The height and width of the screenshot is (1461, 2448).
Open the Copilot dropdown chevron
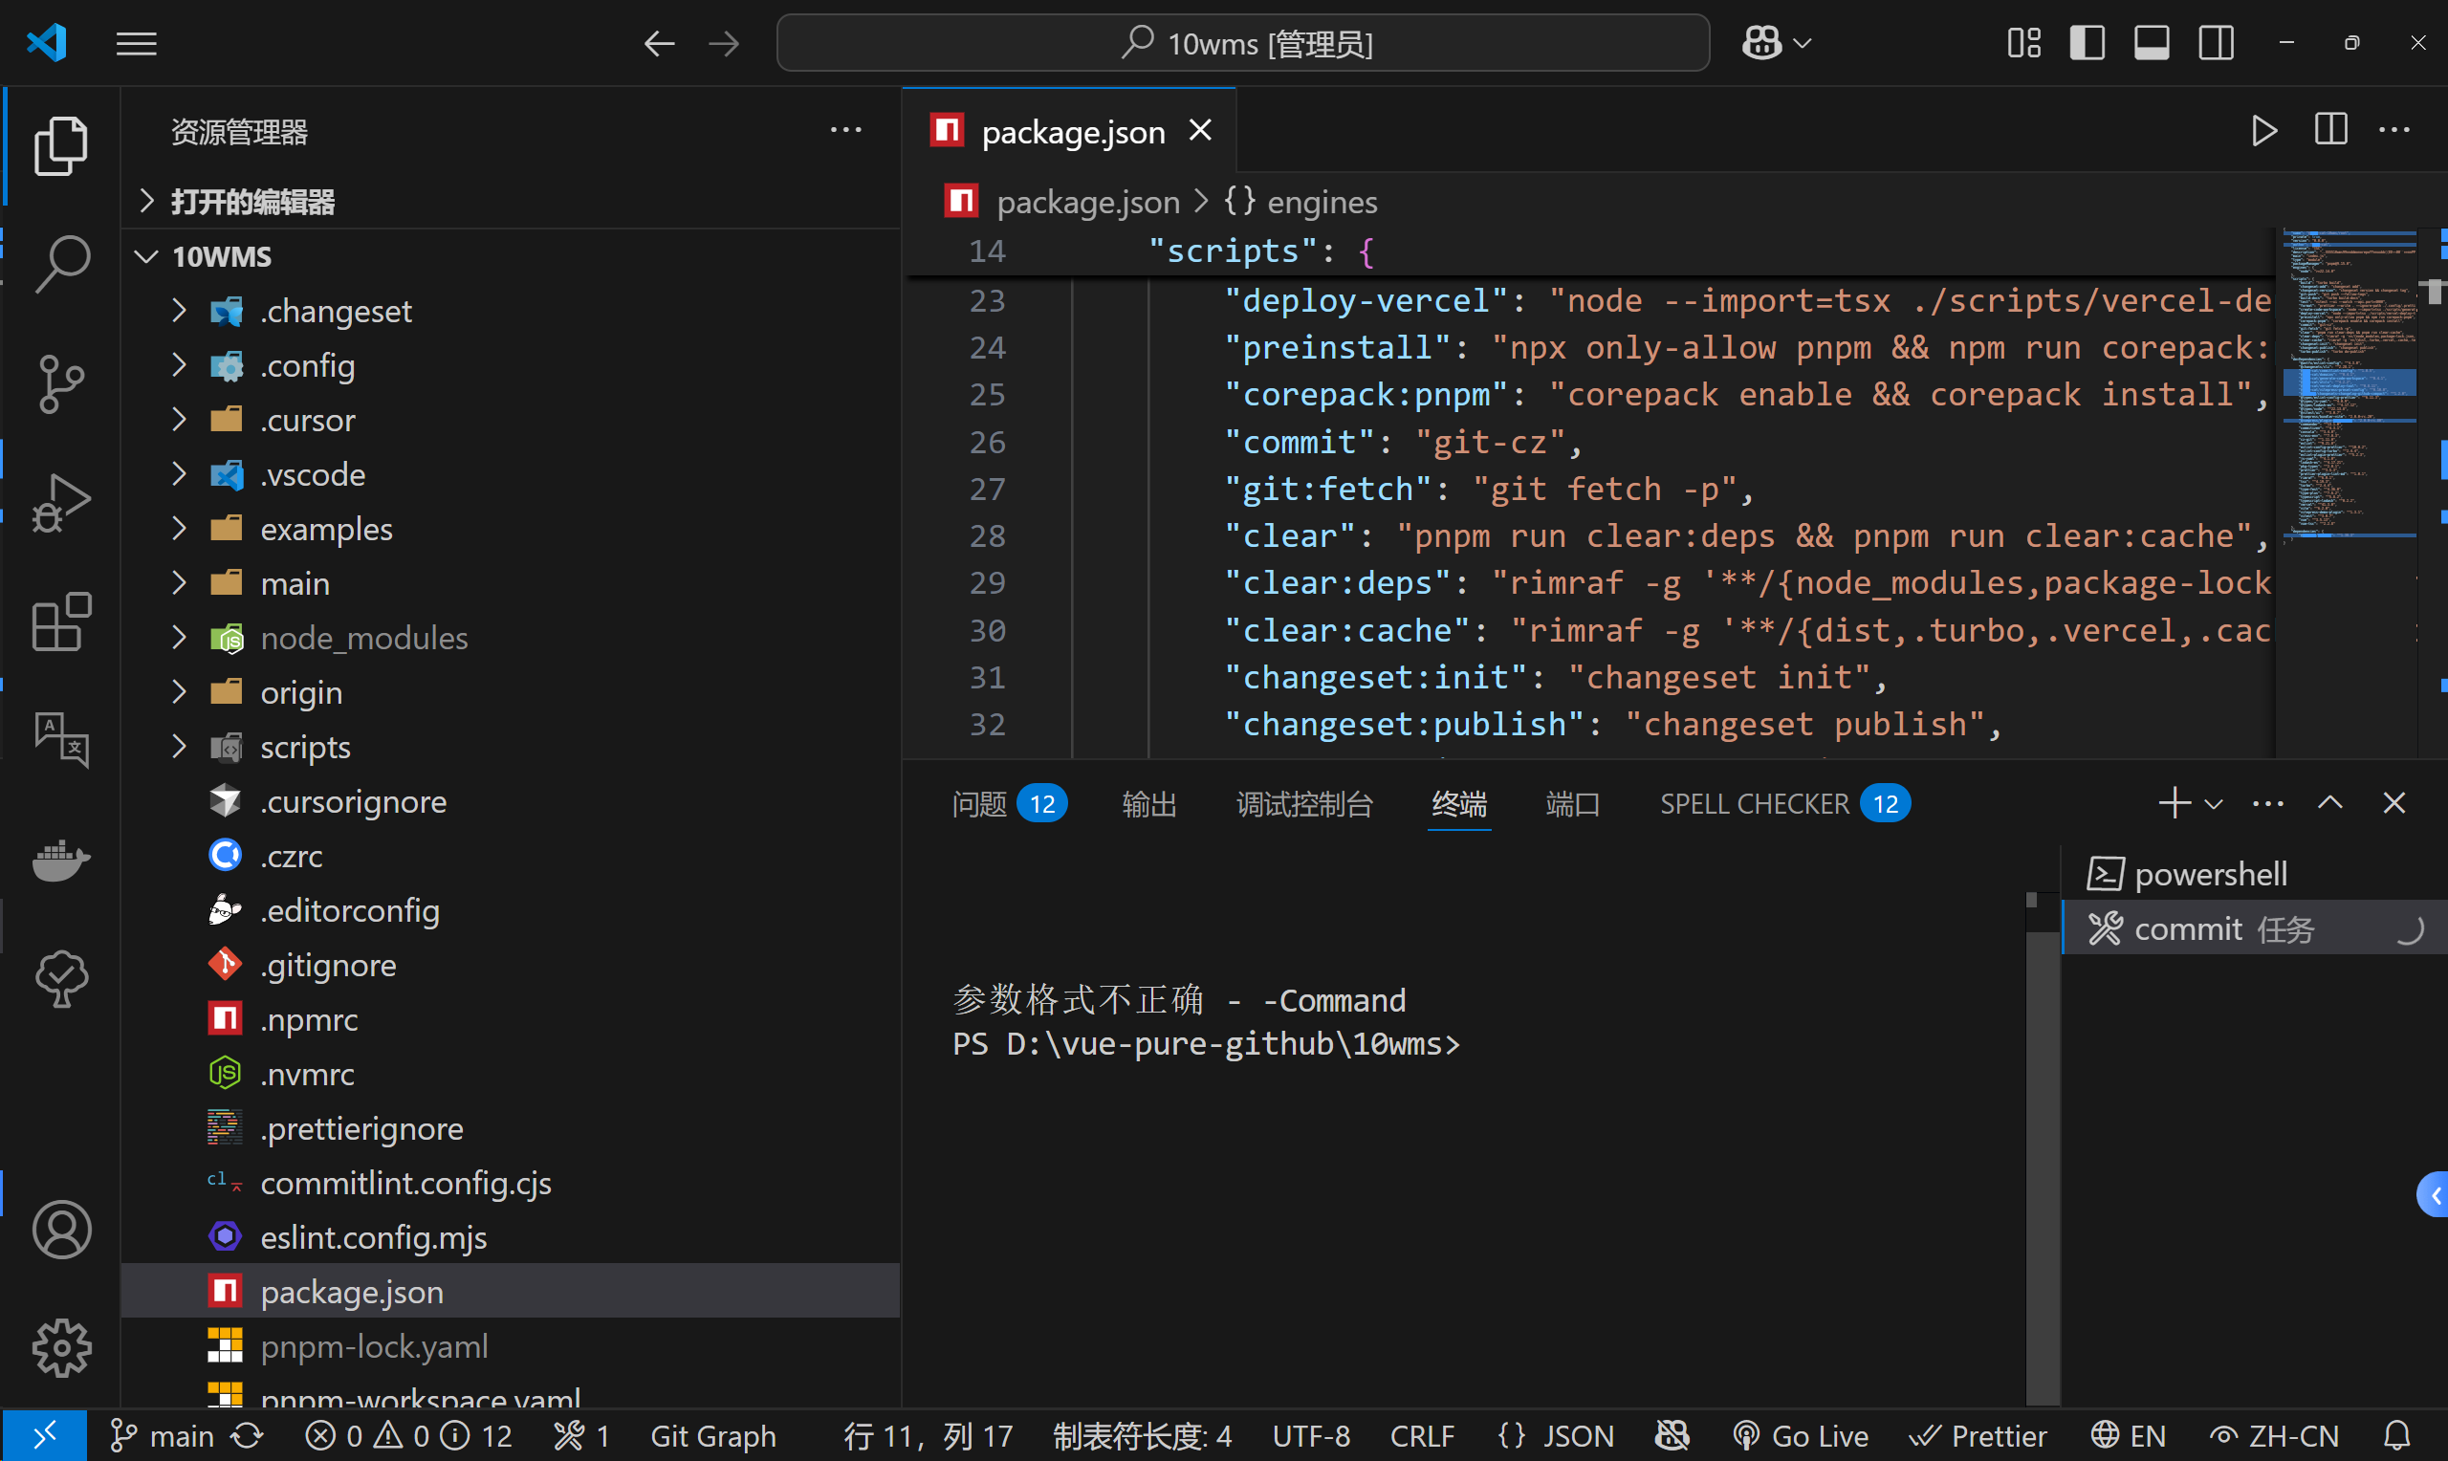point(1803,43)
